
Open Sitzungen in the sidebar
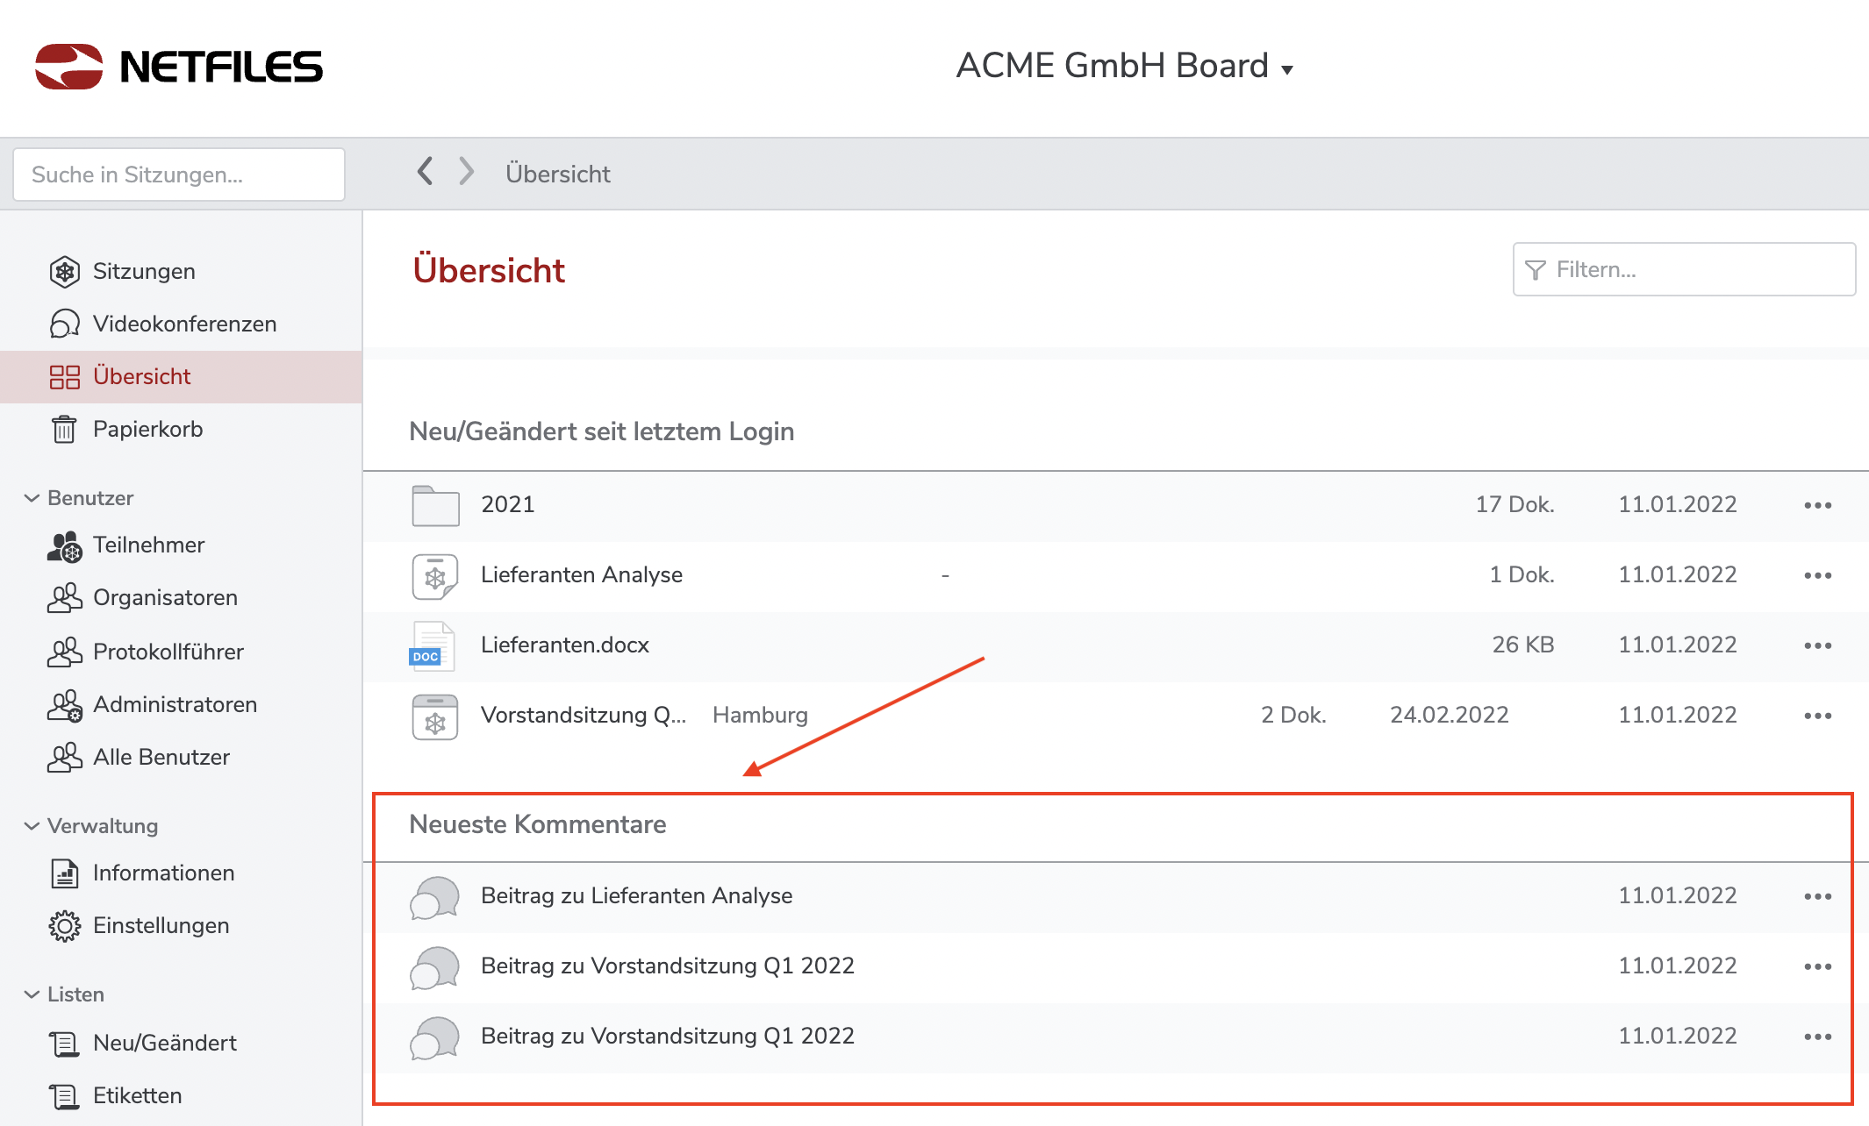[x=144, y=272]
